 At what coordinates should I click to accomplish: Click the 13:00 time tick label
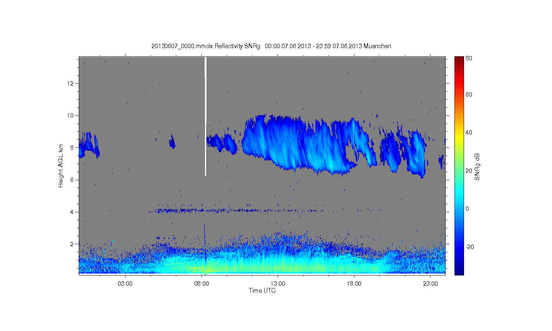pos(278,284)
